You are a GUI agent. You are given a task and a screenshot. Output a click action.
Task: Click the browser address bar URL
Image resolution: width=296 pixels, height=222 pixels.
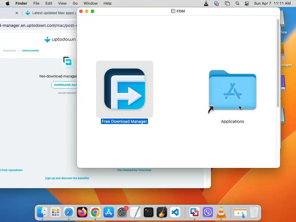[x=38, y=25]
